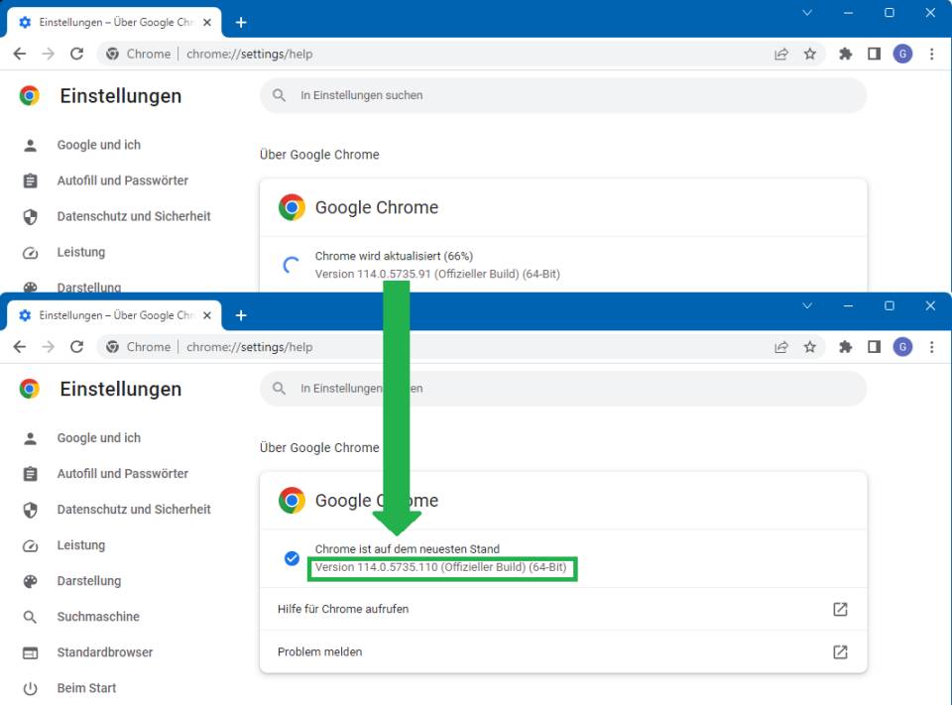Click the external link icon beside Hilfe für Chrome aufrufen
This screenshot has width=952, height=705.
click(840, 609)
